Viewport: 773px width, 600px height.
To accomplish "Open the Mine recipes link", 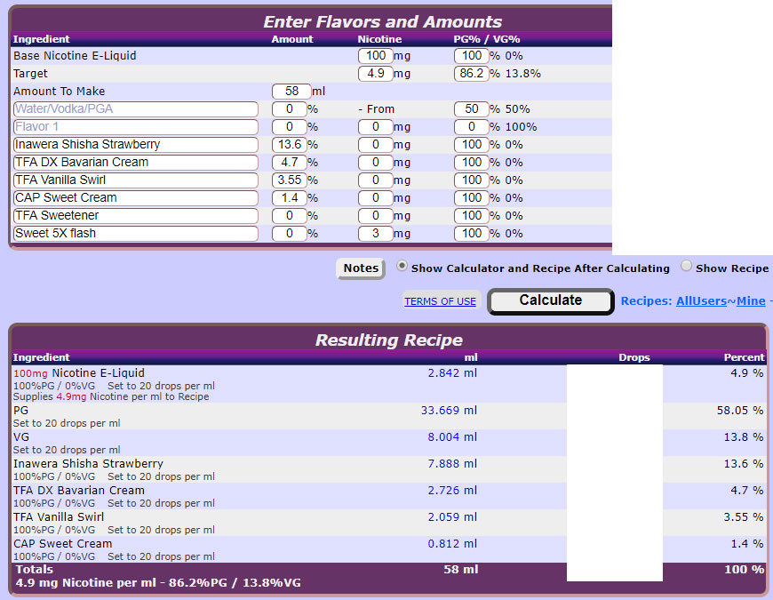I will (x=751, y=300).
